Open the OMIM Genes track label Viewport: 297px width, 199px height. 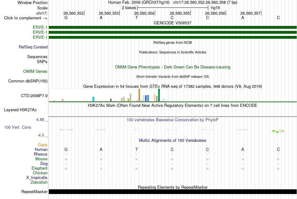[x=35, y=71]
